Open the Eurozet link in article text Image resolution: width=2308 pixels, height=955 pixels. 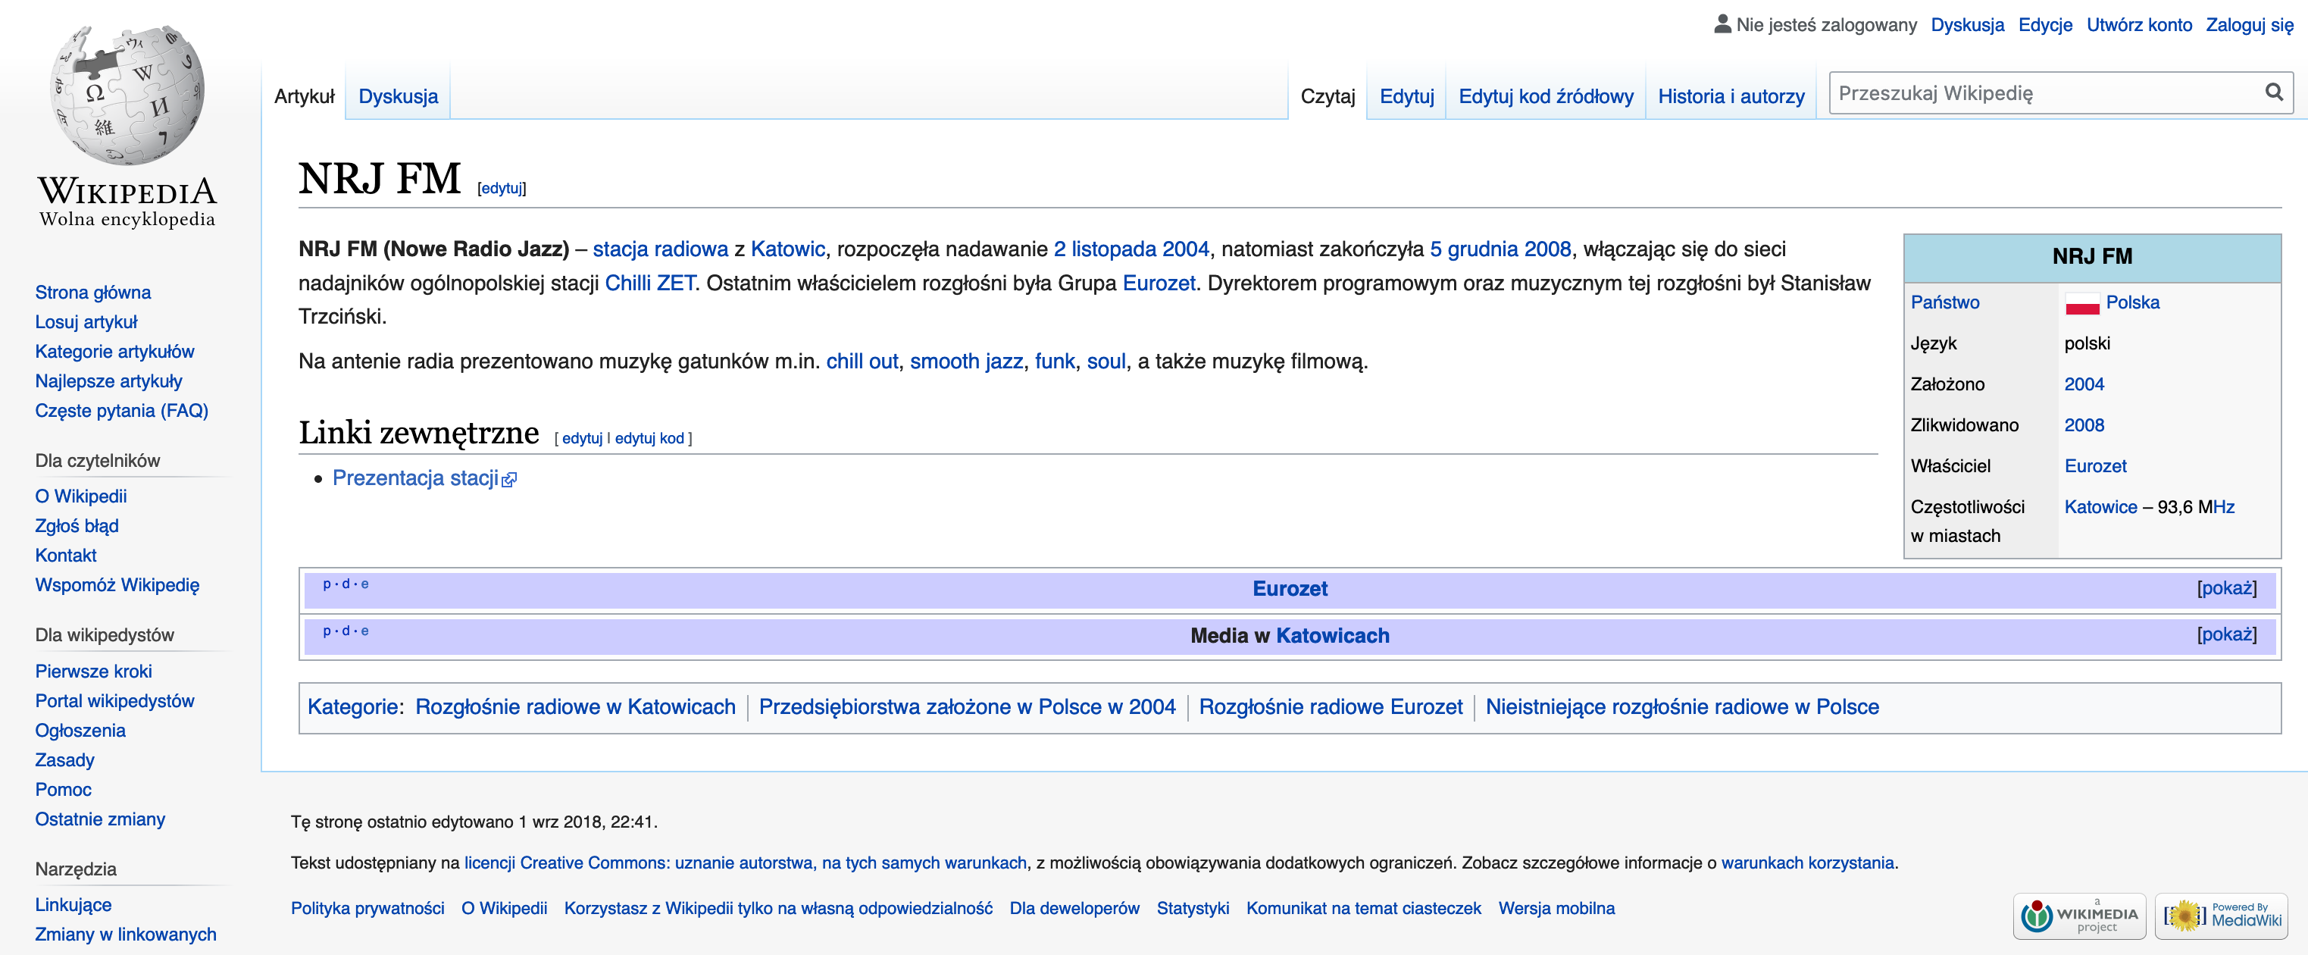(1159, 283)
